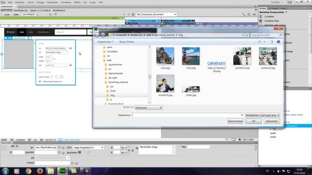This screenshot has width=312, height=175.
Task: Open Google Chrome from taskbar
Action: coord(28,171)
